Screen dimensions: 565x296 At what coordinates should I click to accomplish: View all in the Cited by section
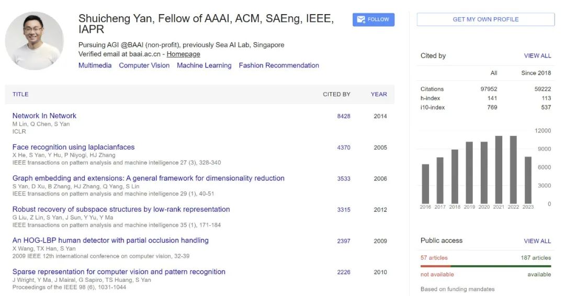point(537,56)
